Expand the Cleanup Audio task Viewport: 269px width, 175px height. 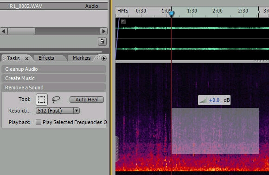(x=54, y=69)
